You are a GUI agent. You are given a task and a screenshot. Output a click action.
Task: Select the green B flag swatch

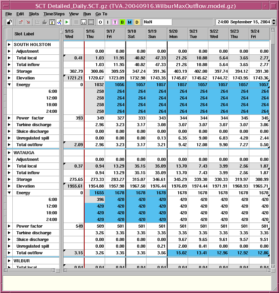[122, 22]
